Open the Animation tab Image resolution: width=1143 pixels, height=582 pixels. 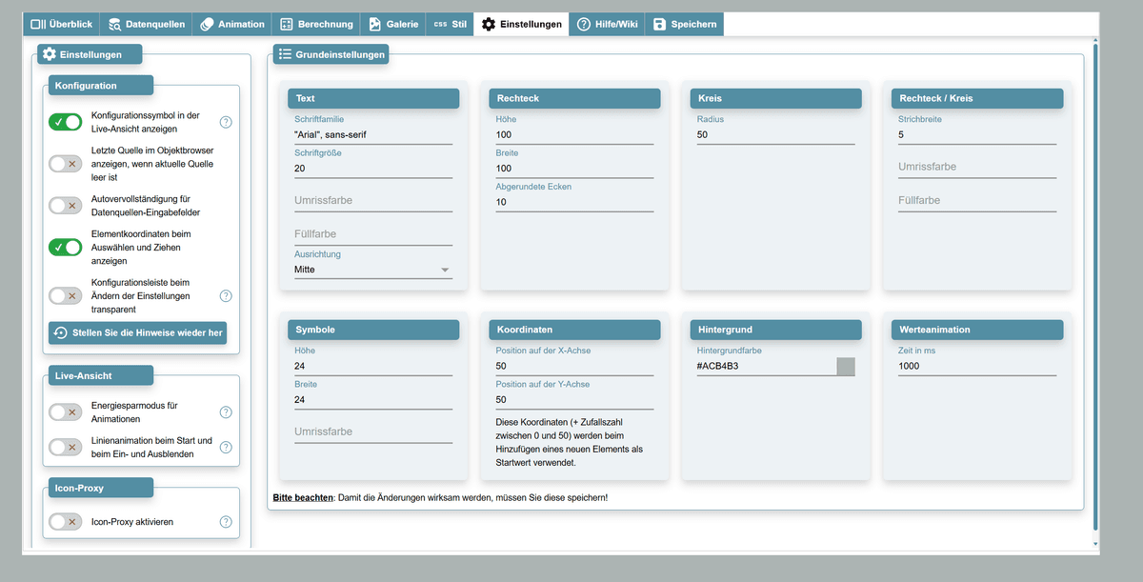coord(232,24)
